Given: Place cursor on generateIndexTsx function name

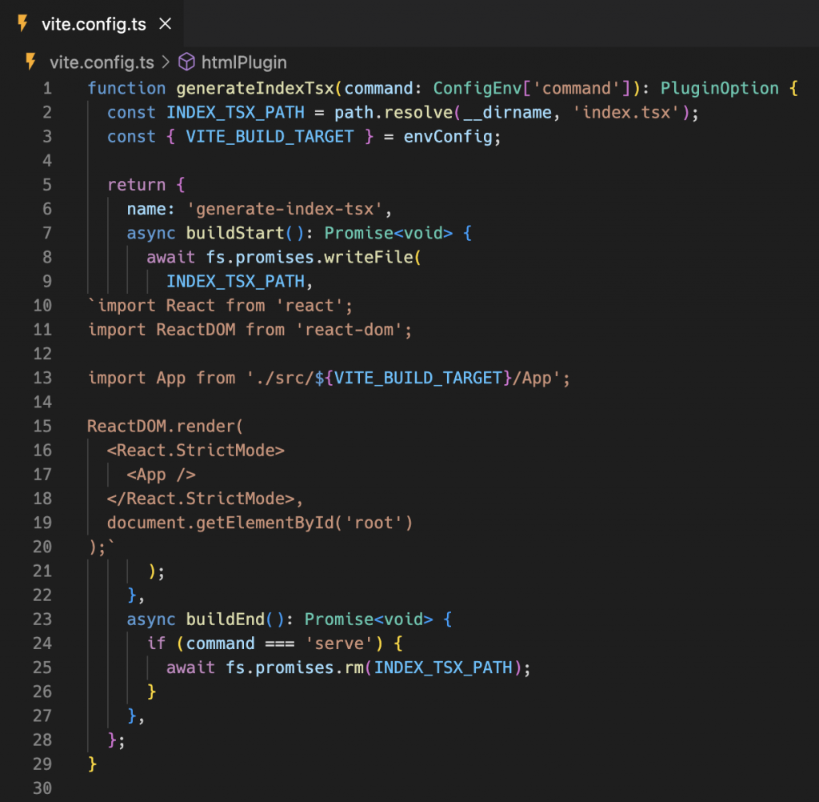Looking at the screenshot, I should pyautogui.click(x=255, y=88).
